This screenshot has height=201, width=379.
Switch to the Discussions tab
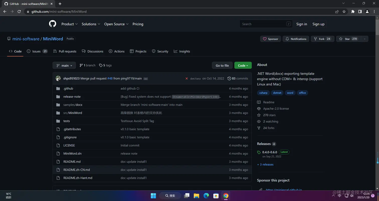click(92, 51)
